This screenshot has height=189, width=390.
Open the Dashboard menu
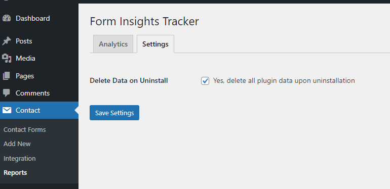pos(33,18)
